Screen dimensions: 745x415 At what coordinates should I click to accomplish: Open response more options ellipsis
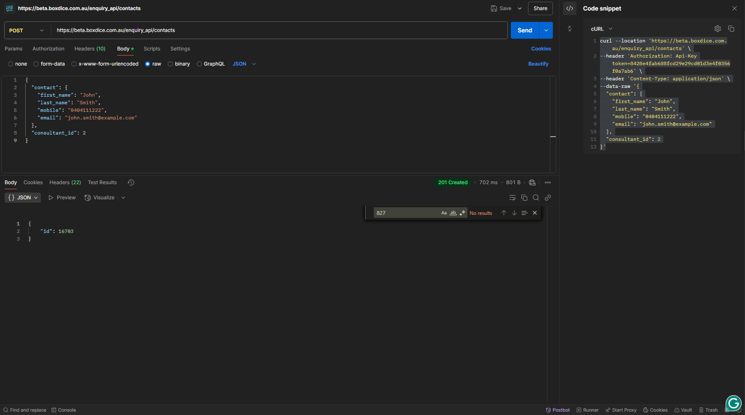(548, 182)
